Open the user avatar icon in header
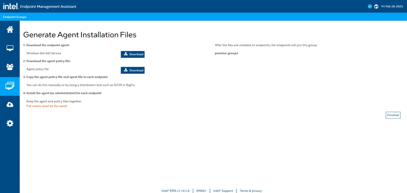This screenshot has width=407, height=193. 370,6
